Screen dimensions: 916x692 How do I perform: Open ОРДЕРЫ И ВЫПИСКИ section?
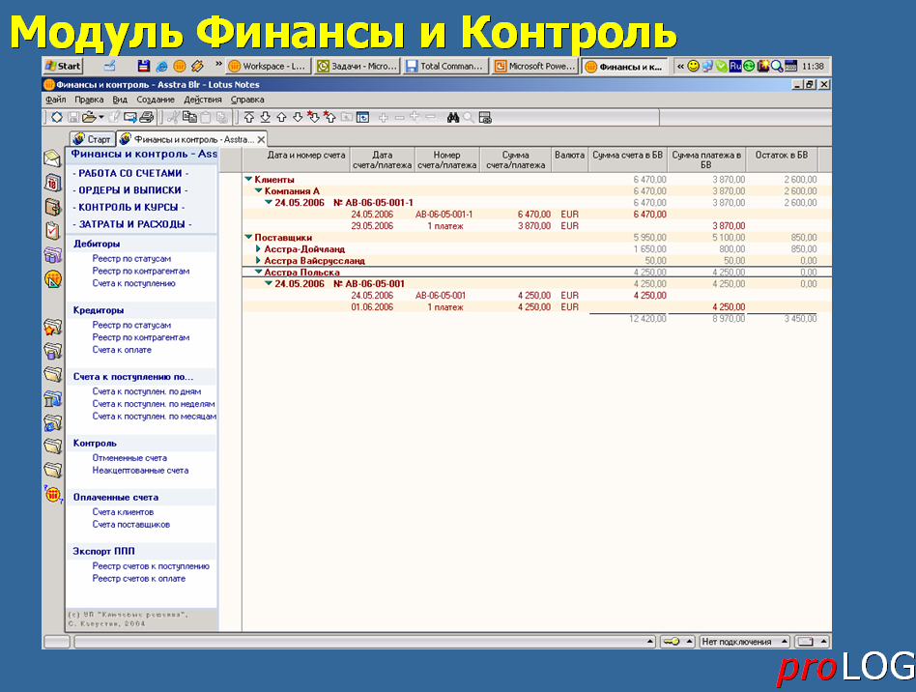pyautogui.click(x=129, y=190)
